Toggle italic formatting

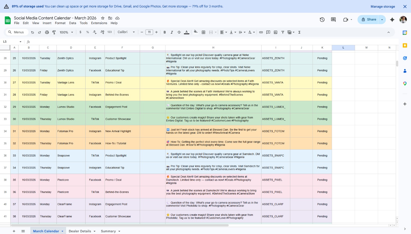(172, 32)
